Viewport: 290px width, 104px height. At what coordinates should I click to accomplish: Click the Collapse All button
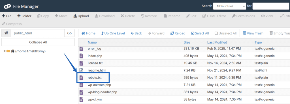coord(38,42)
